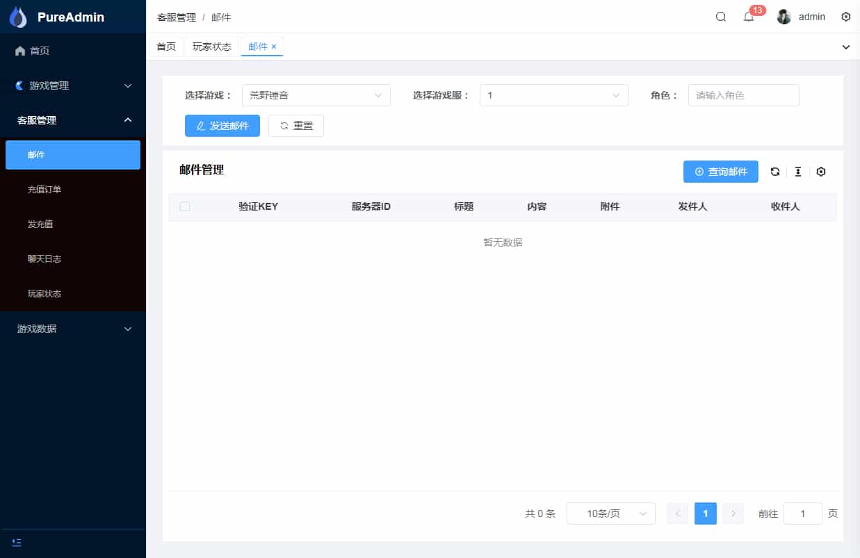Open the table column settings gear icon

821,172
